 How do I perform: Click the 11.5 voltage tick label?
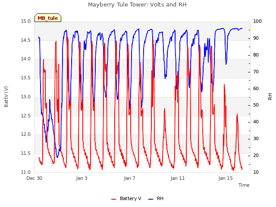pyautogui.click(x=26, y=154)
